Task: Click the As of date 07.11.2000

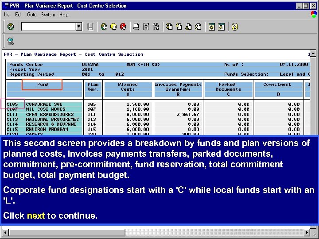Action: pos(294,65)
